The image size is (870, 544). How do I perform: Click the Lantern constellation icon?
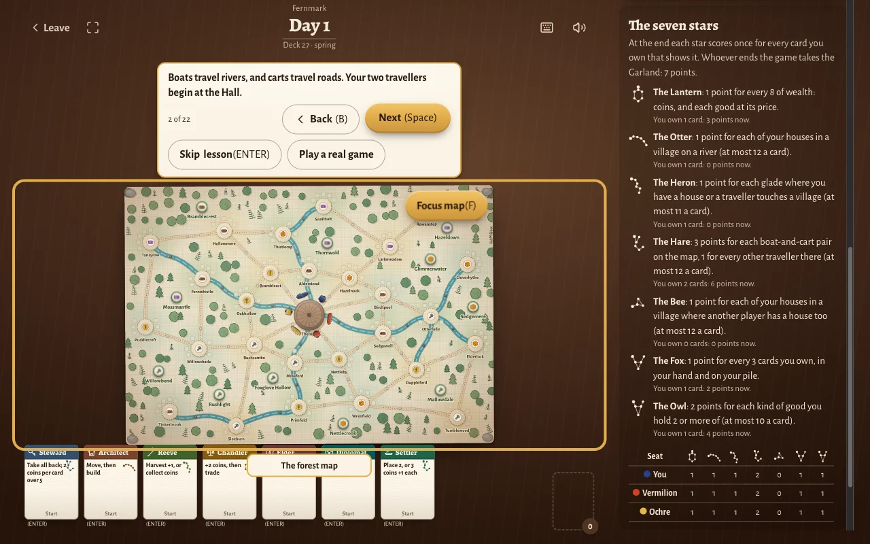[638, 95]
